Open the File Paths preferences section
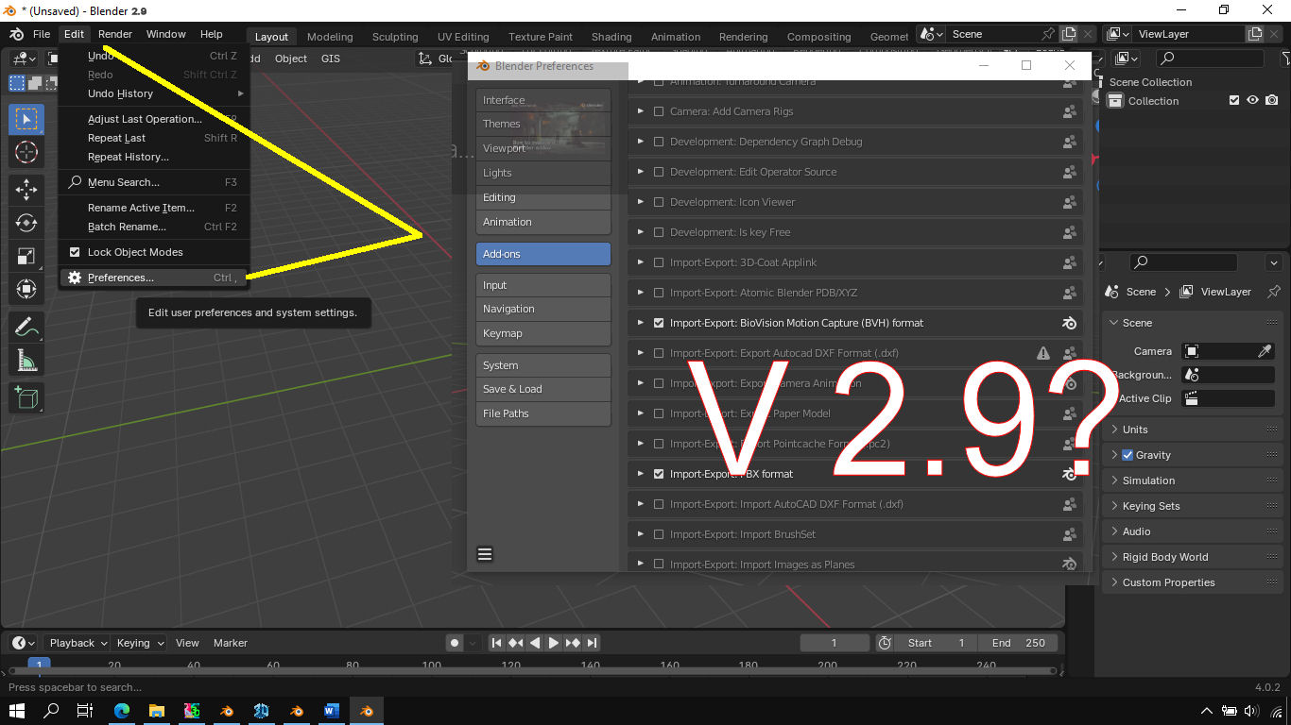This screenshot has width=1291, height=725. [543, 413]
